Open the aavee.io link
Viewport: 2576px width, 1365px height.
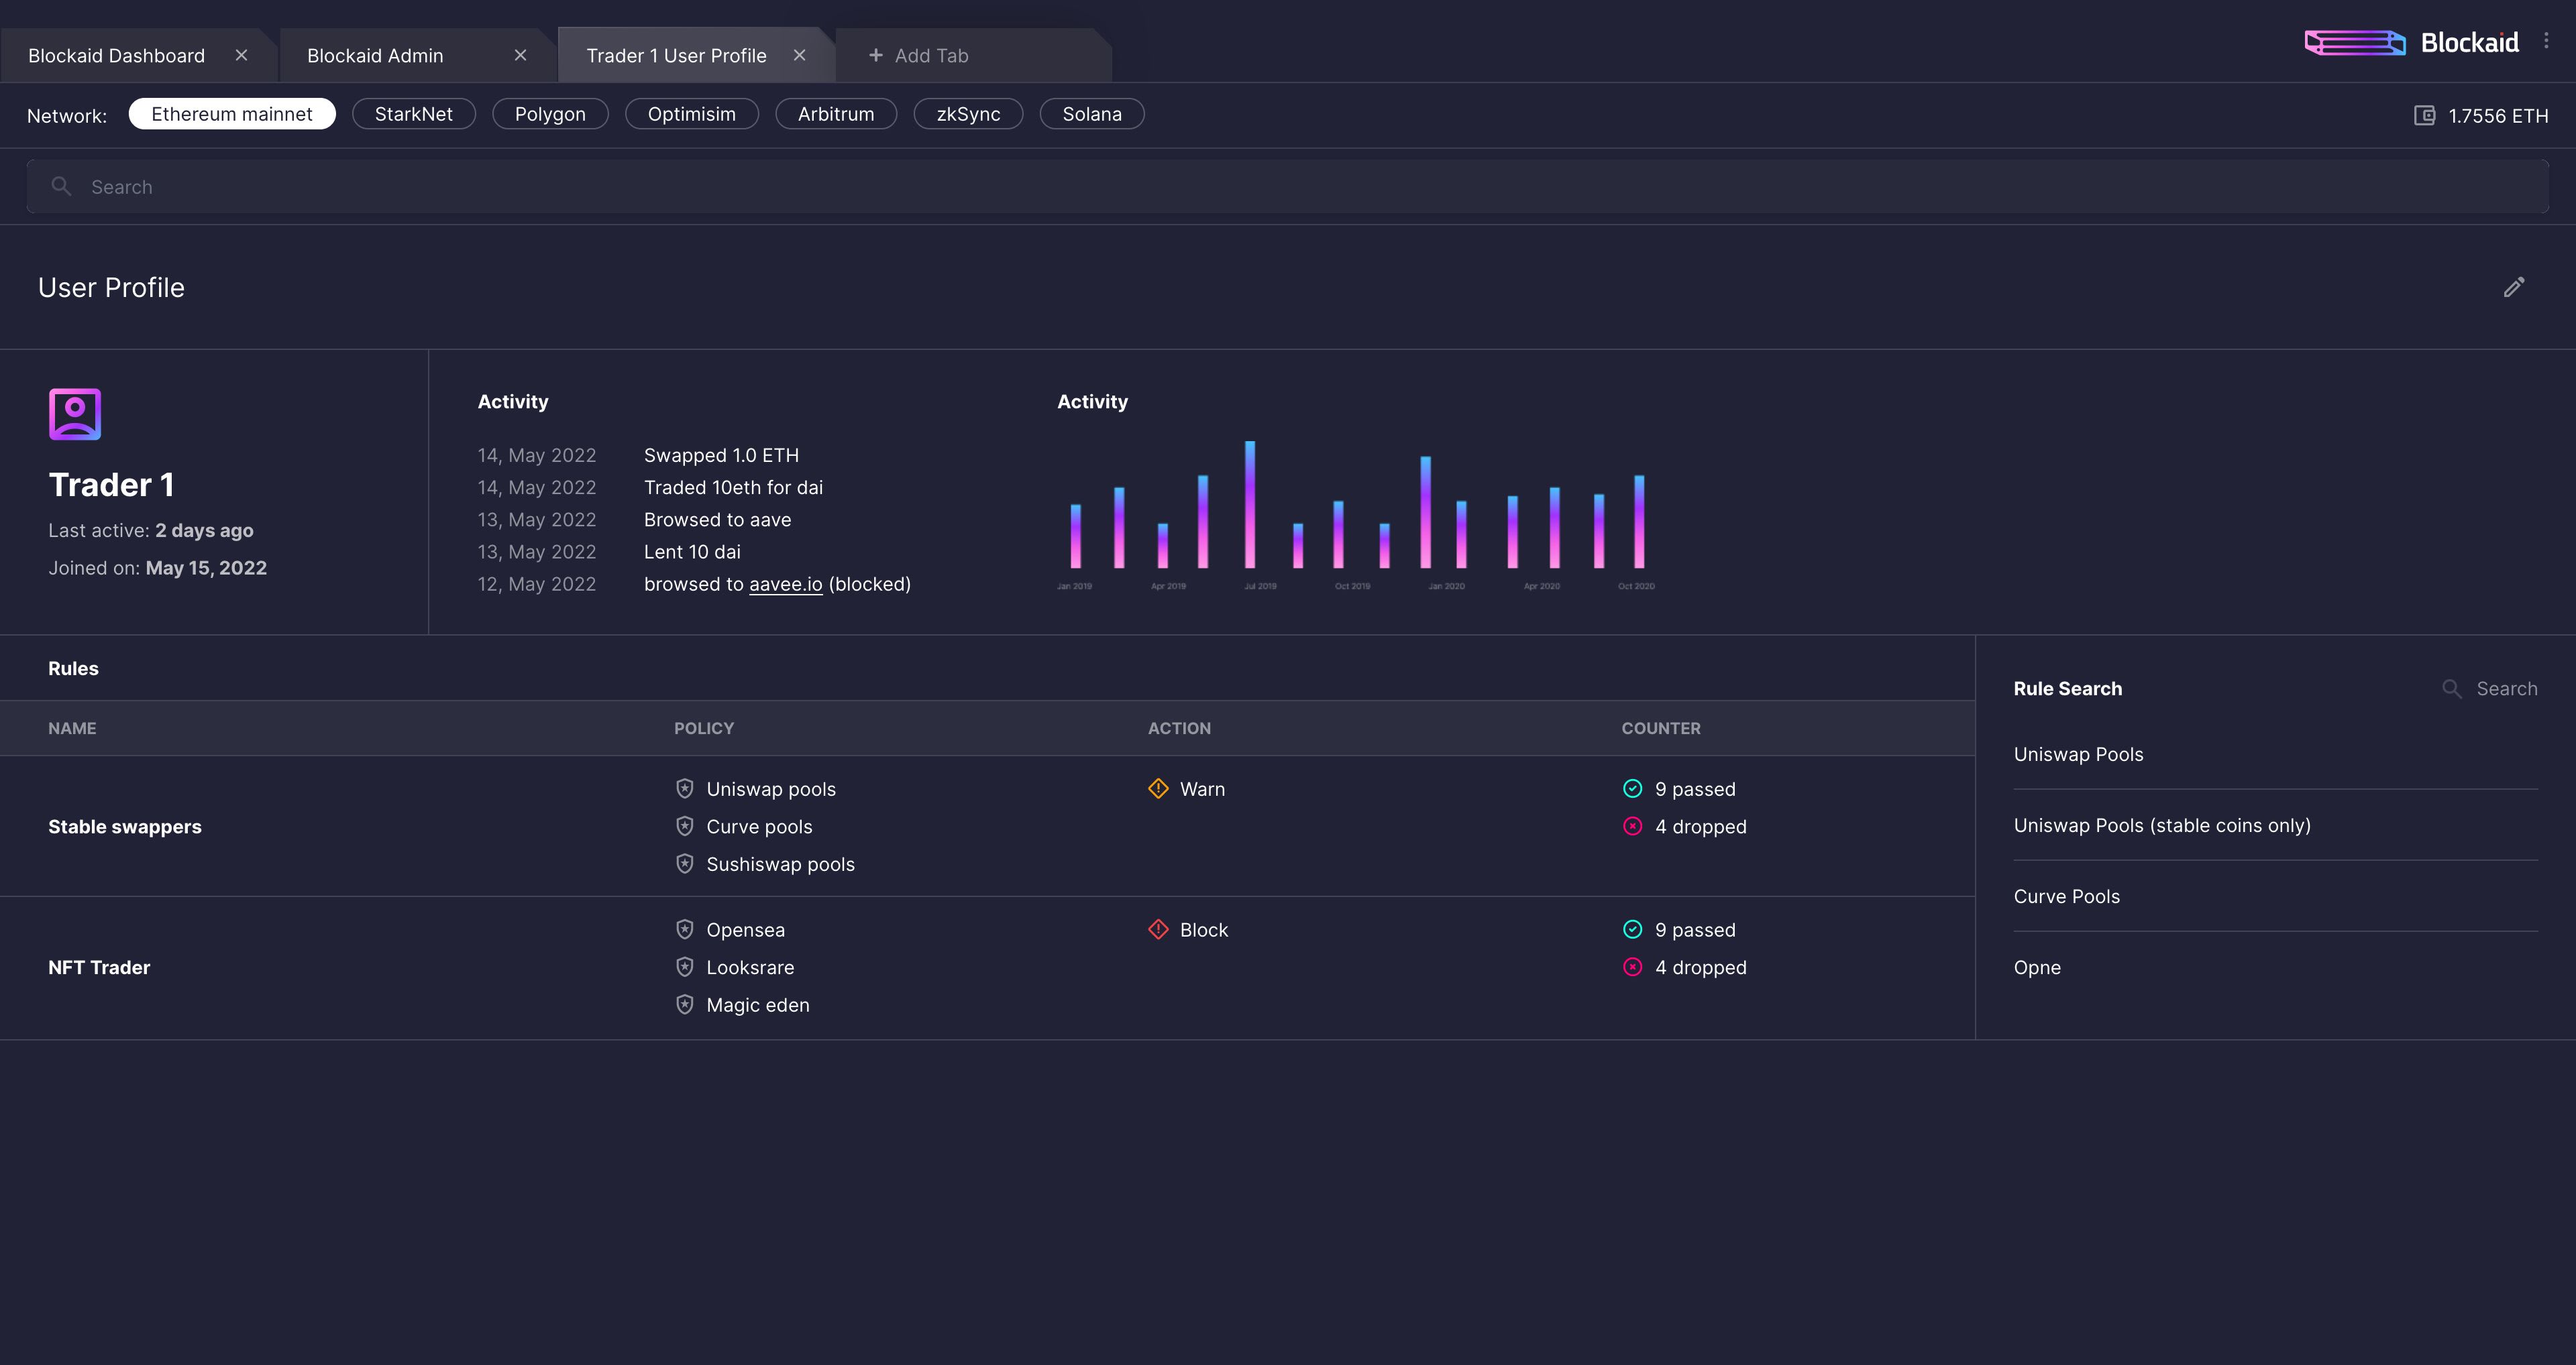pos(785,585)
